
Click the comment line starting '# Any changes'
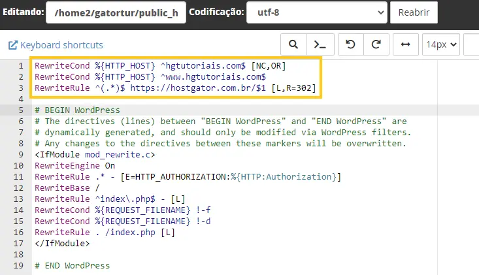(221, 144)
